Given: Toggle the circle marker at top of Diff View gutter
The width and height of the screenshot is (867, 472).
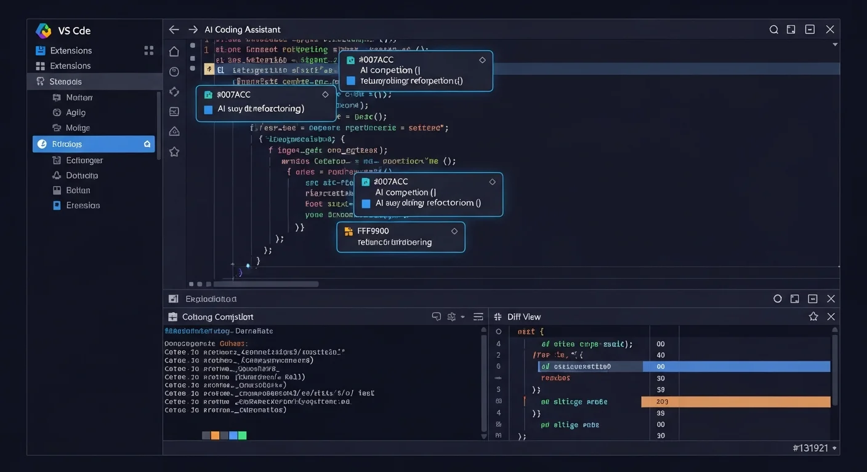Looking at the screenshot, I should [x=498, y=331].
